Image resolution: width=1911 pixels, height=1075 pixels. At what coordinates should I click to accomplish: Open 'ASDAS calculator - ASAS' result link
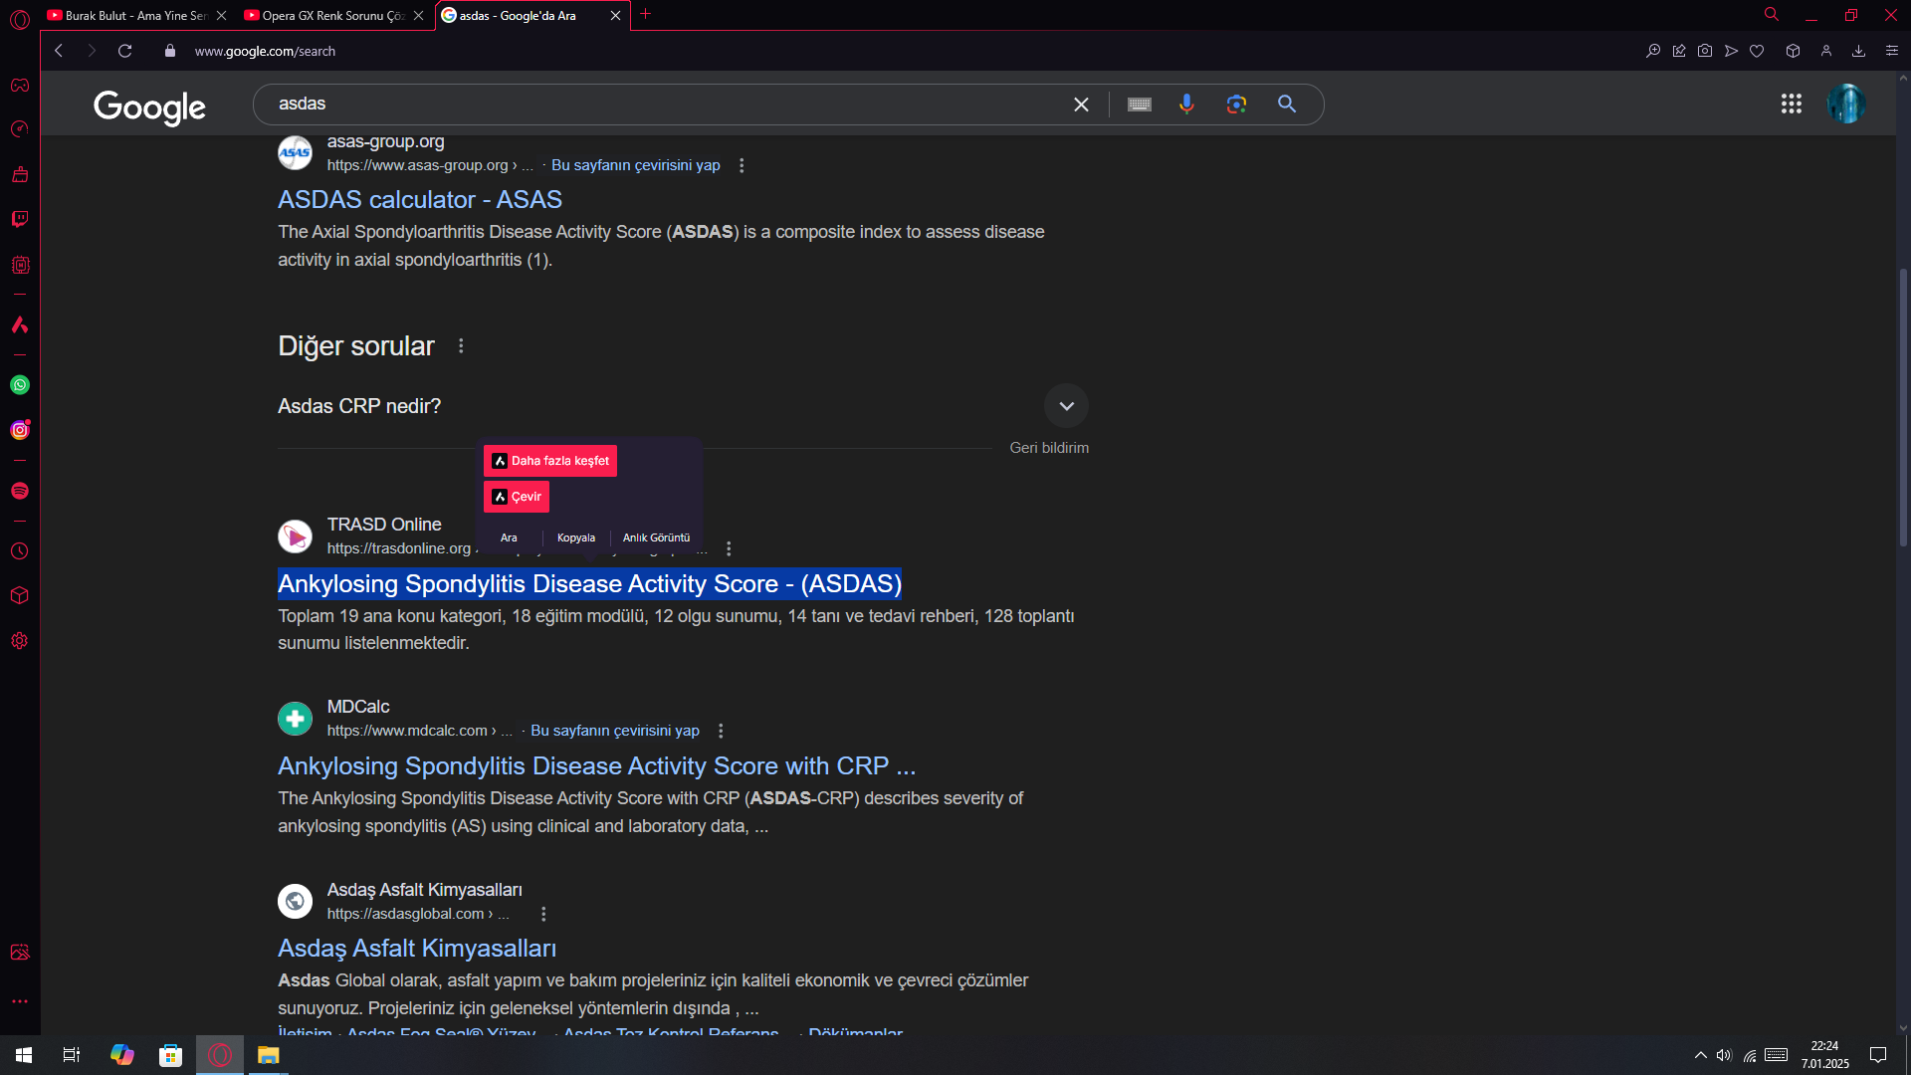coord(420,200)
